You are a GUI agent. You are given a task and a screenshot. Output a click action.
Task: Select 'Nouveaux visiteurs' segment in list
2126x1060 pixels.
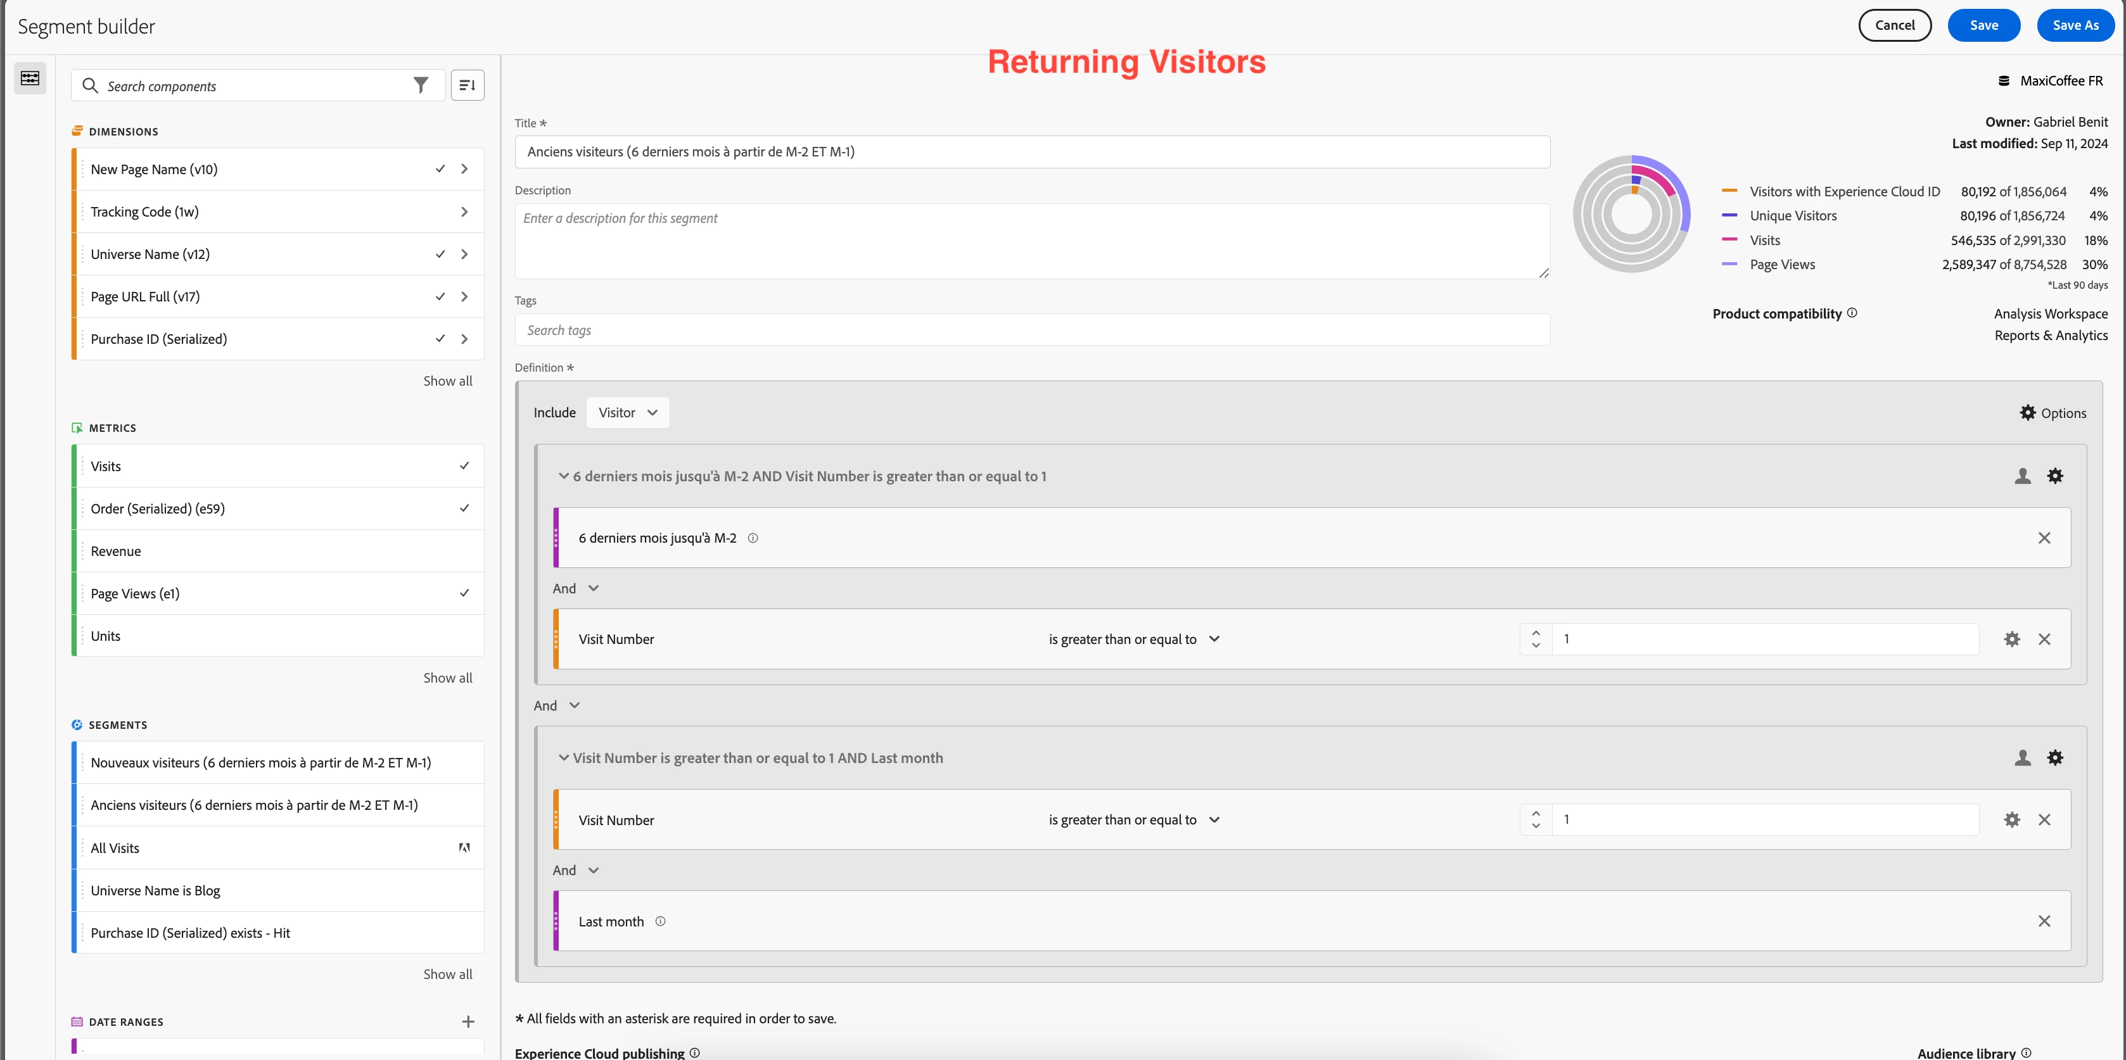click(261, 763)
